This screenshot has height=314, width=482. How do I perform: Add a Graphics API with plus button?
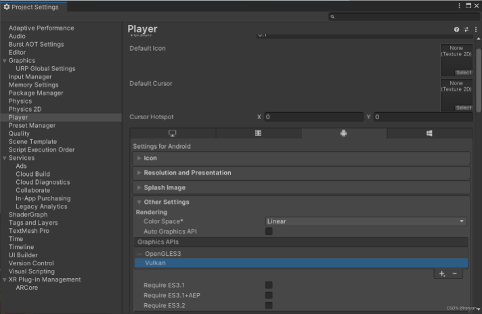coord(441,273)
